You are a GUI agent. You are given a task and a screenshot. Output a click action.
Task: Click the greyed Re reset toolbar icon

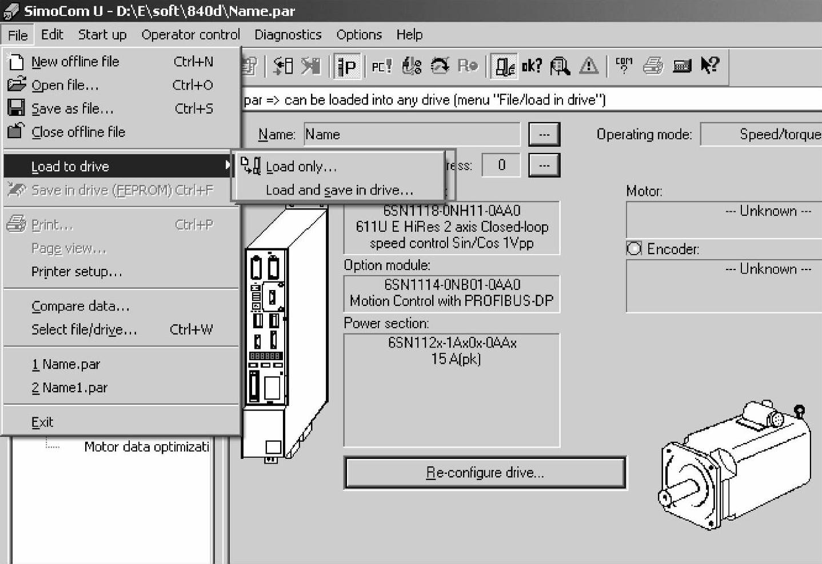pos(468,66)
